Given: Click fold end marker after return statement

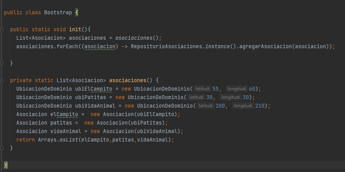Looking at the screenshot, I should (2, 148).
